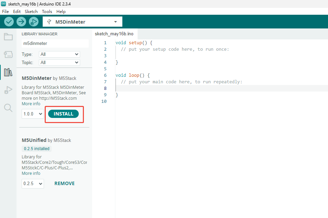The image size is (328, 218).
Task: Open the Boards Manager sidebar icon
Action: (x=8, y=54)
